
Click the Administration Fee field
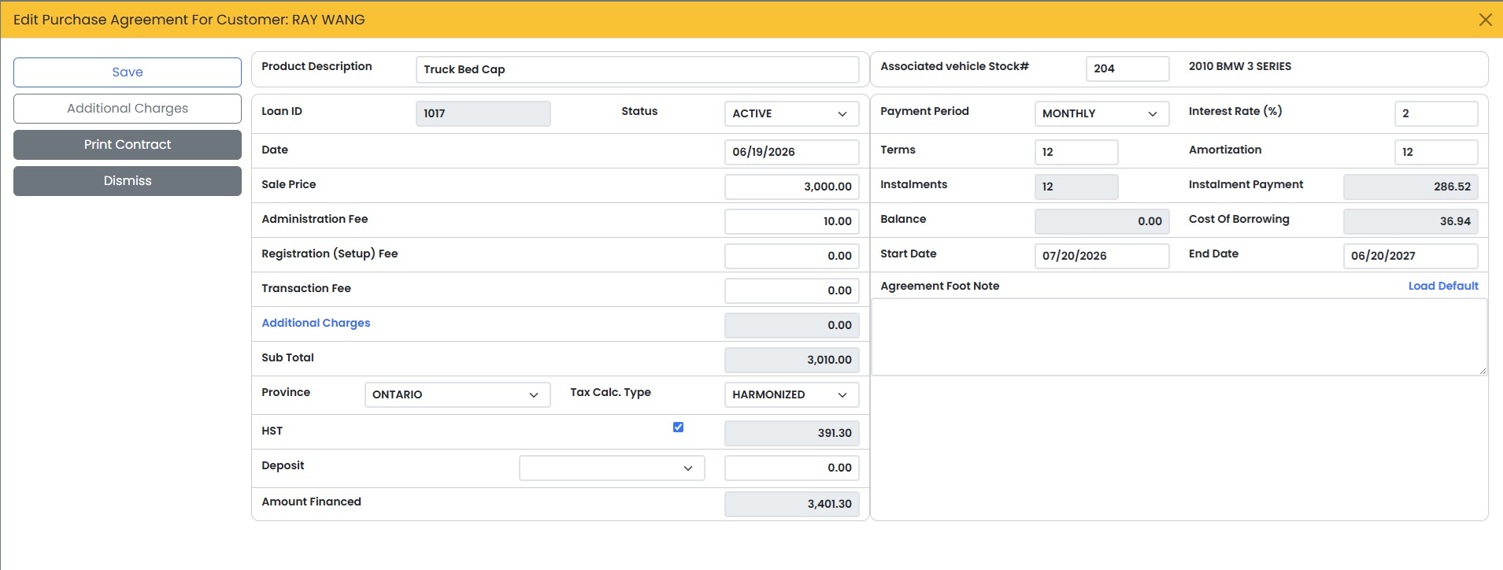pyautogui.click(x=791, y=221)
